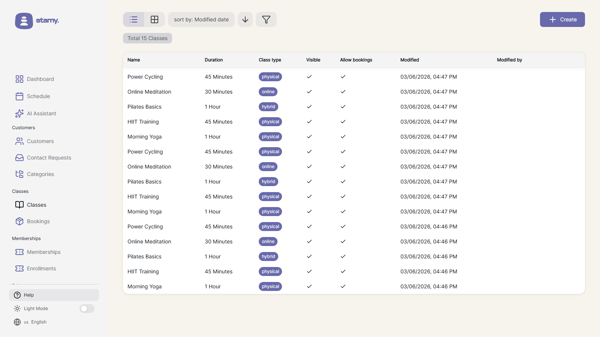Navigate to the Schedule page
This screenshot has height=337, width=600.
point(38,96)
